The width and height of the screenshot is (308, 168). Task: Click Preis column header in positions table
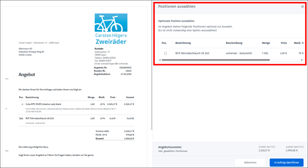tap(284, 43)
